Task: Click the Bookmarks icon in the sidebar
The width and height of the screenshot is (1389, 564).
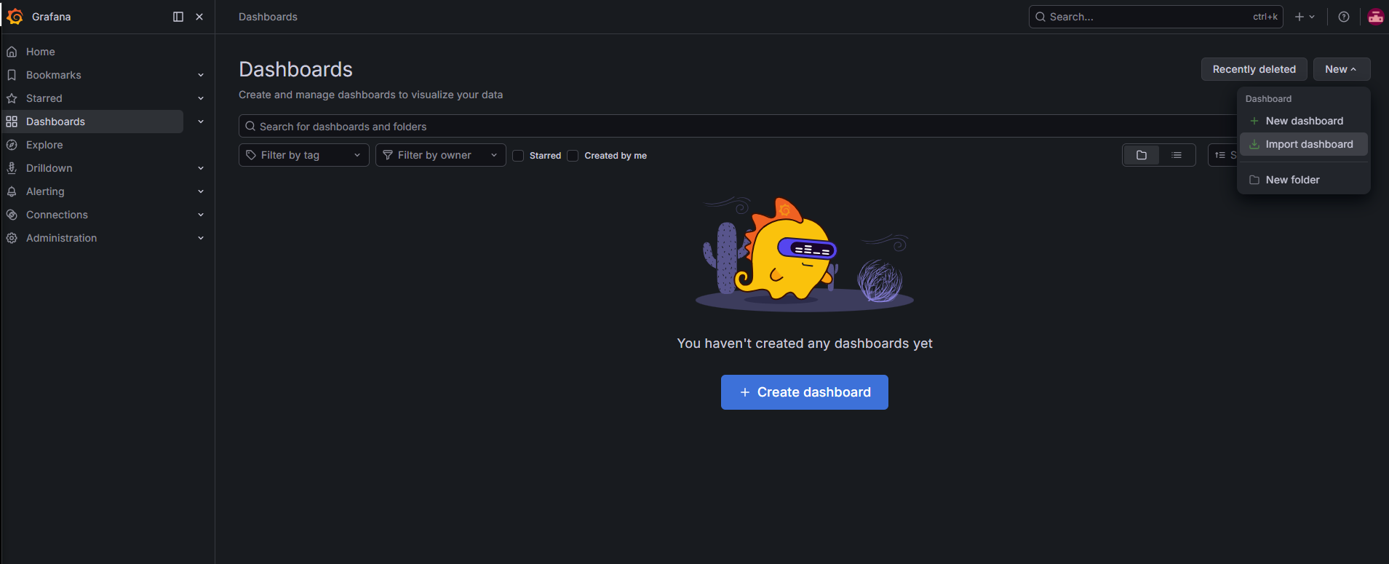Action: pyautogui.click(x=12, y=75)
